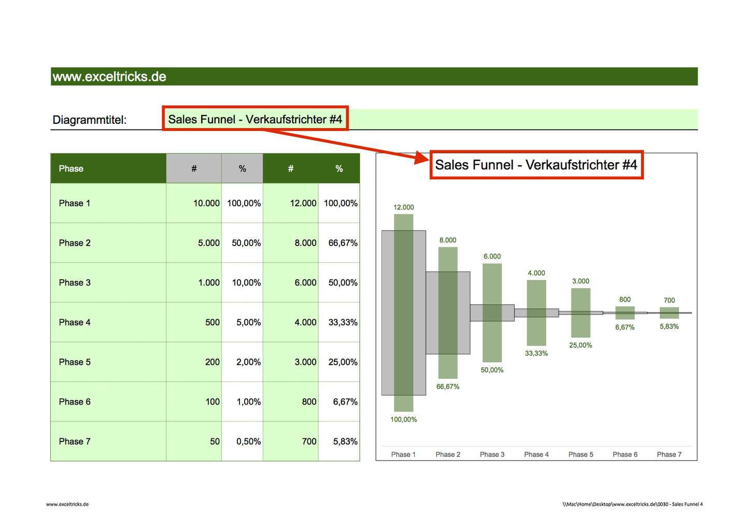749x529 pixels.
Task: Select the tallest green bar labeled 12.000
Action: pos(403,311)
